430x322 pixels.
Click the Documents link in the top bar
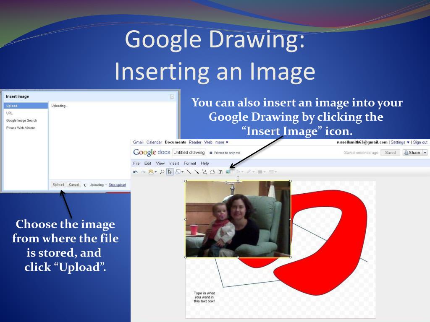tap(175, 143)
